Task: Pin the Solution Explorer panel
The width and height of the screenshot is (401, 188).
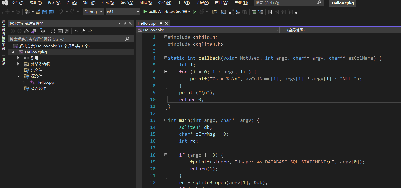Action: pyautogui.click(x=125, y=23)
